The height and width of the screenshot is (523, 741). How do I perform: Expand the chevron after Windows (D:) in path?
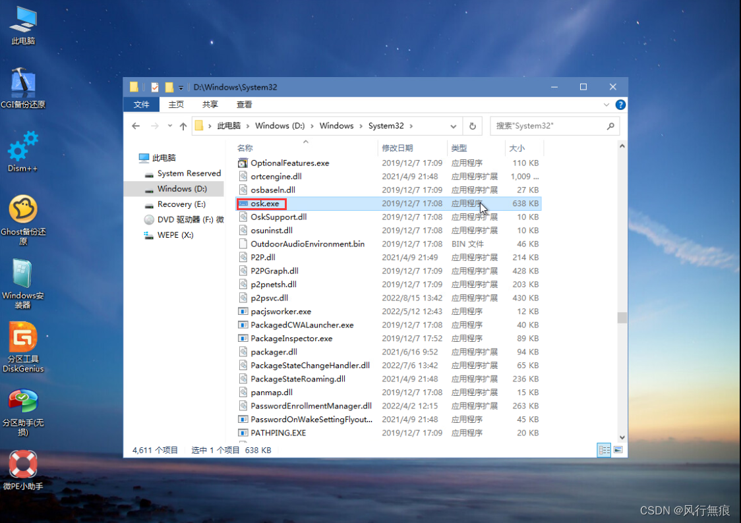[x=312, y=126]
